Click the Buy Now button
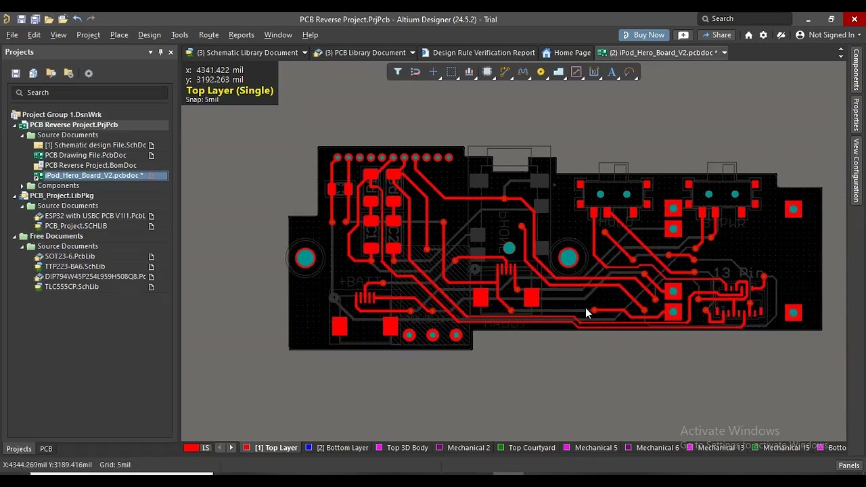 pos(643,34)
